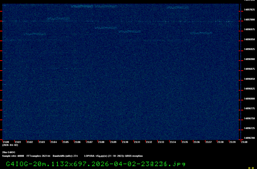Image resolution: width=257 pixels, height=169 pixels.
Task: Click the 20m G4IOG station label
Action: [9, 152]
